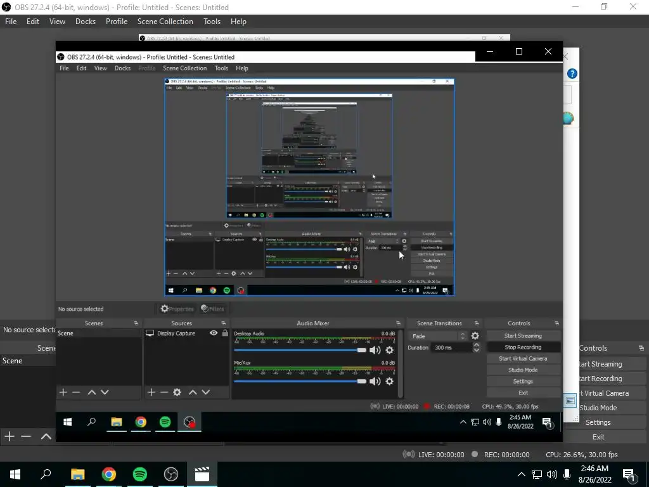Adjust Mic/Aux volume slider
The image size is (649, 487).
point(300,381)
